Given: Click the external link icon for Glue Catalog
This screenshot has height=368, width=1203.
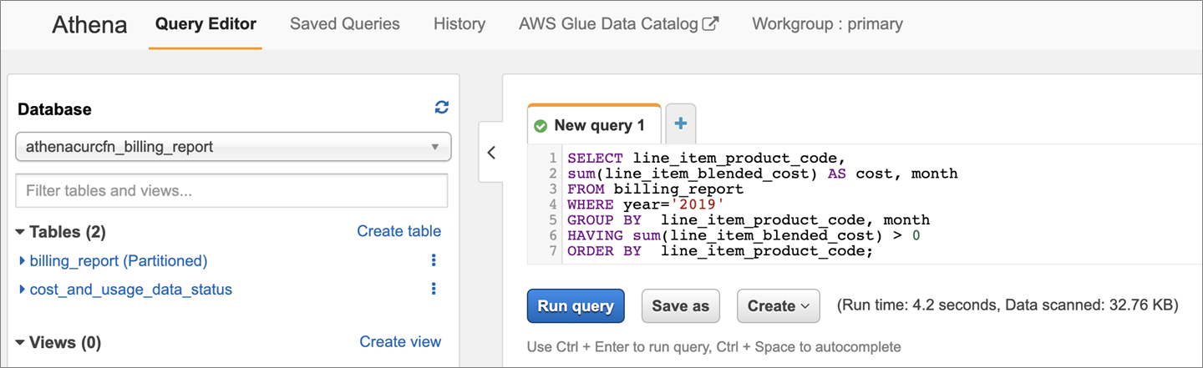Looking at the screenshot, I should click(x=710, y=24).
